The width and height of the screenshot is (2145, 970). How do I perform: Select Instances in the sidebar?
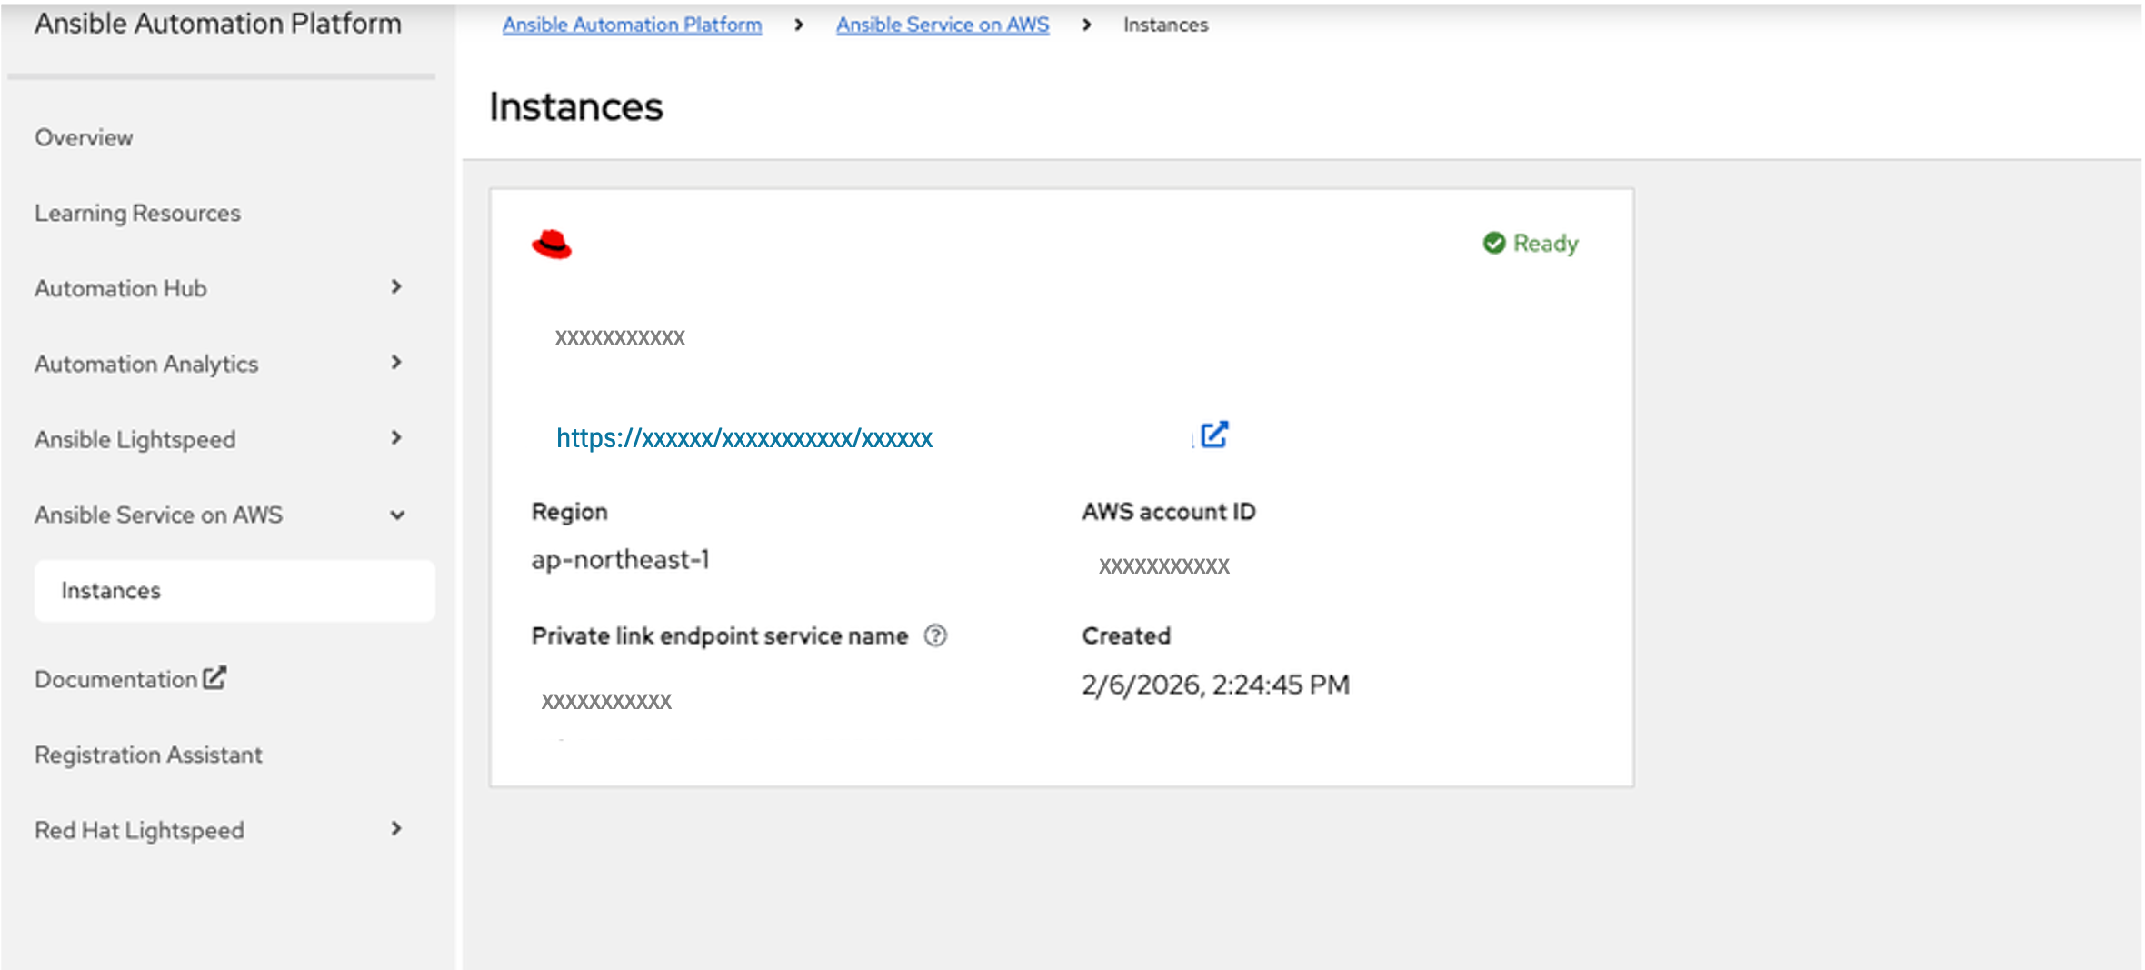[x=234, y=591]
